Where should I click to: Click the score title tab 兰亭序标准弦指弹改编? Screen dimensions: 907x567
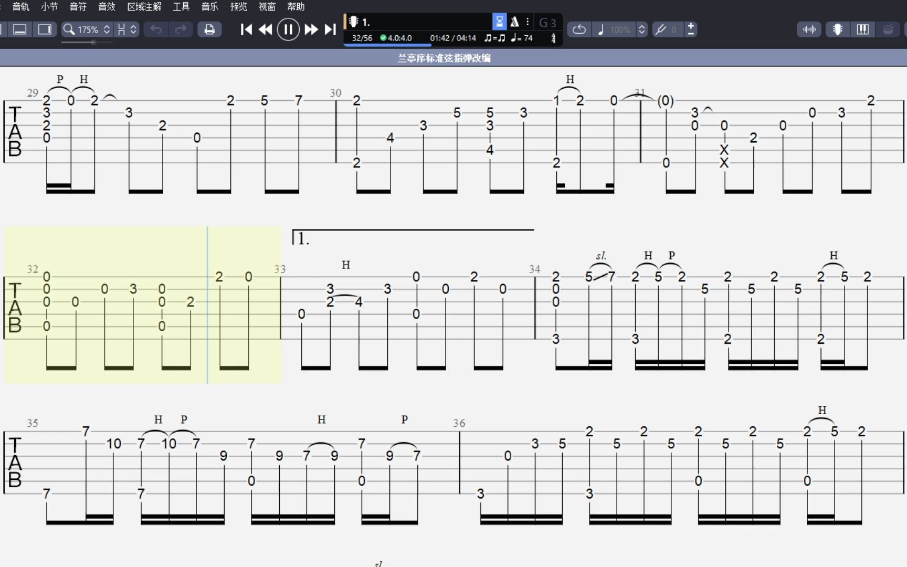(444, 58)
